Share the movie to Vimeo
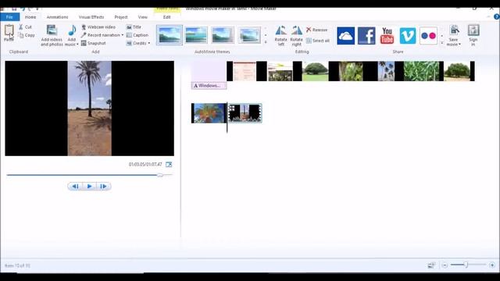 pos(408,36)
